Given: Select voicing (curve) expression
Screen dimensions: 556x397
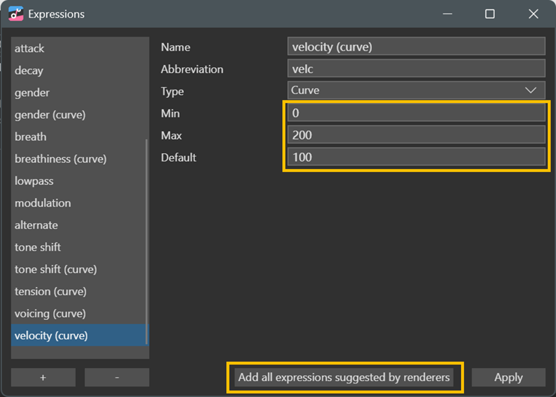Looking at the screenshot, I should [80, 313].
